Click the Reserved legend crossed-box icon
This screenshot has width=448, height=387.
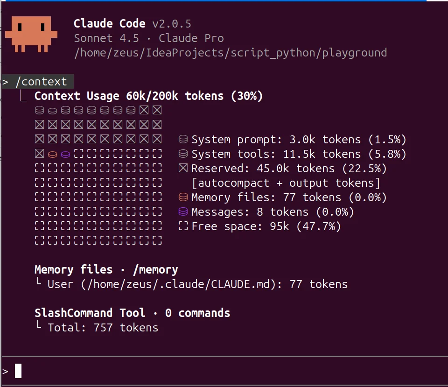[183, 169]
